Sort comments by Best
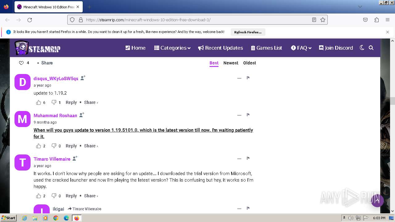The width and height of the screenshot is (395, 222). coord(214,63)
